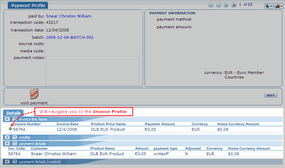285x168 pixels.
Task: Click the transaction date 12/04/2008 value
Action: [x=57, y=30]
